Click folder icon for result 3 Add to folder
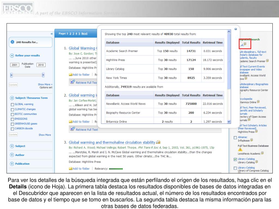Viewport: 279px width, 209px height. click(x=71, y=168)
